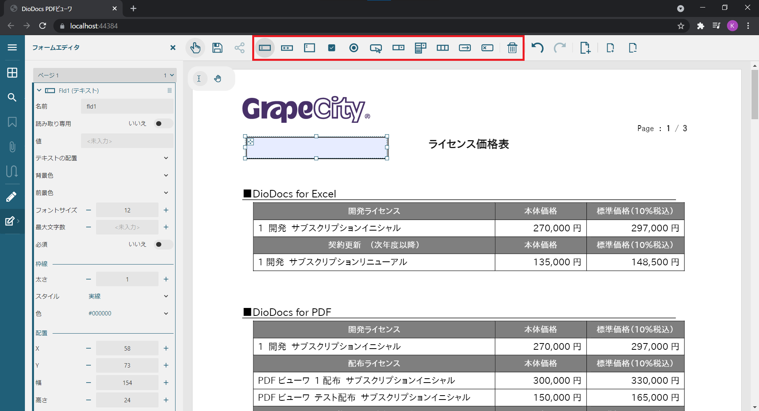Select the text cursor tool
Viewport: 759px width, 411px height.
click(199, 79)
